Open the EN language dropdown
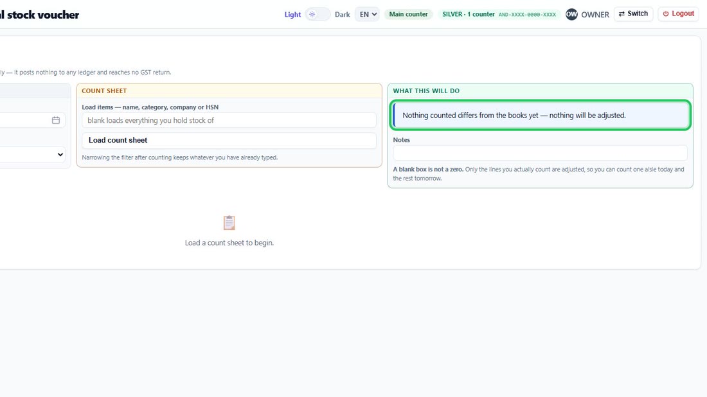Viewport: 707px width, 397px height. [367, 14]
